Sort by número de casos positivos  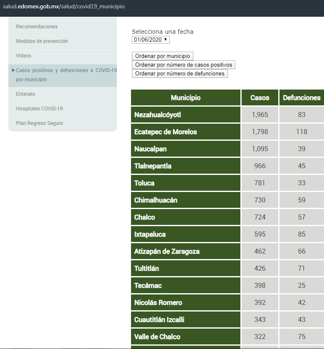coord(183,65)
